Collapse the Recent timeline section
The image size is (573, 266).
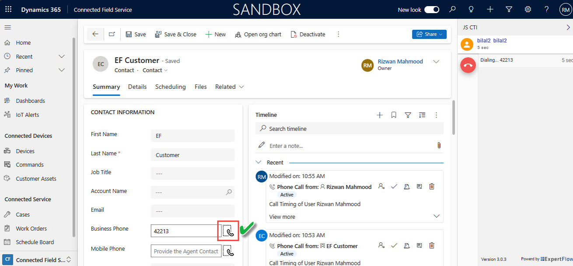point(259,162)
